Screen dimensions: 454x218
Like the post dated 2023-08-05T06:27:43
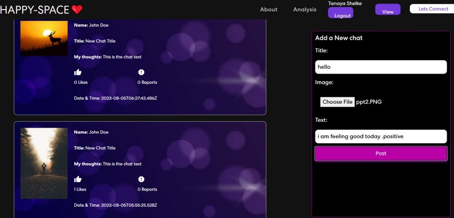pyautogui.click(x=78, y=72)
